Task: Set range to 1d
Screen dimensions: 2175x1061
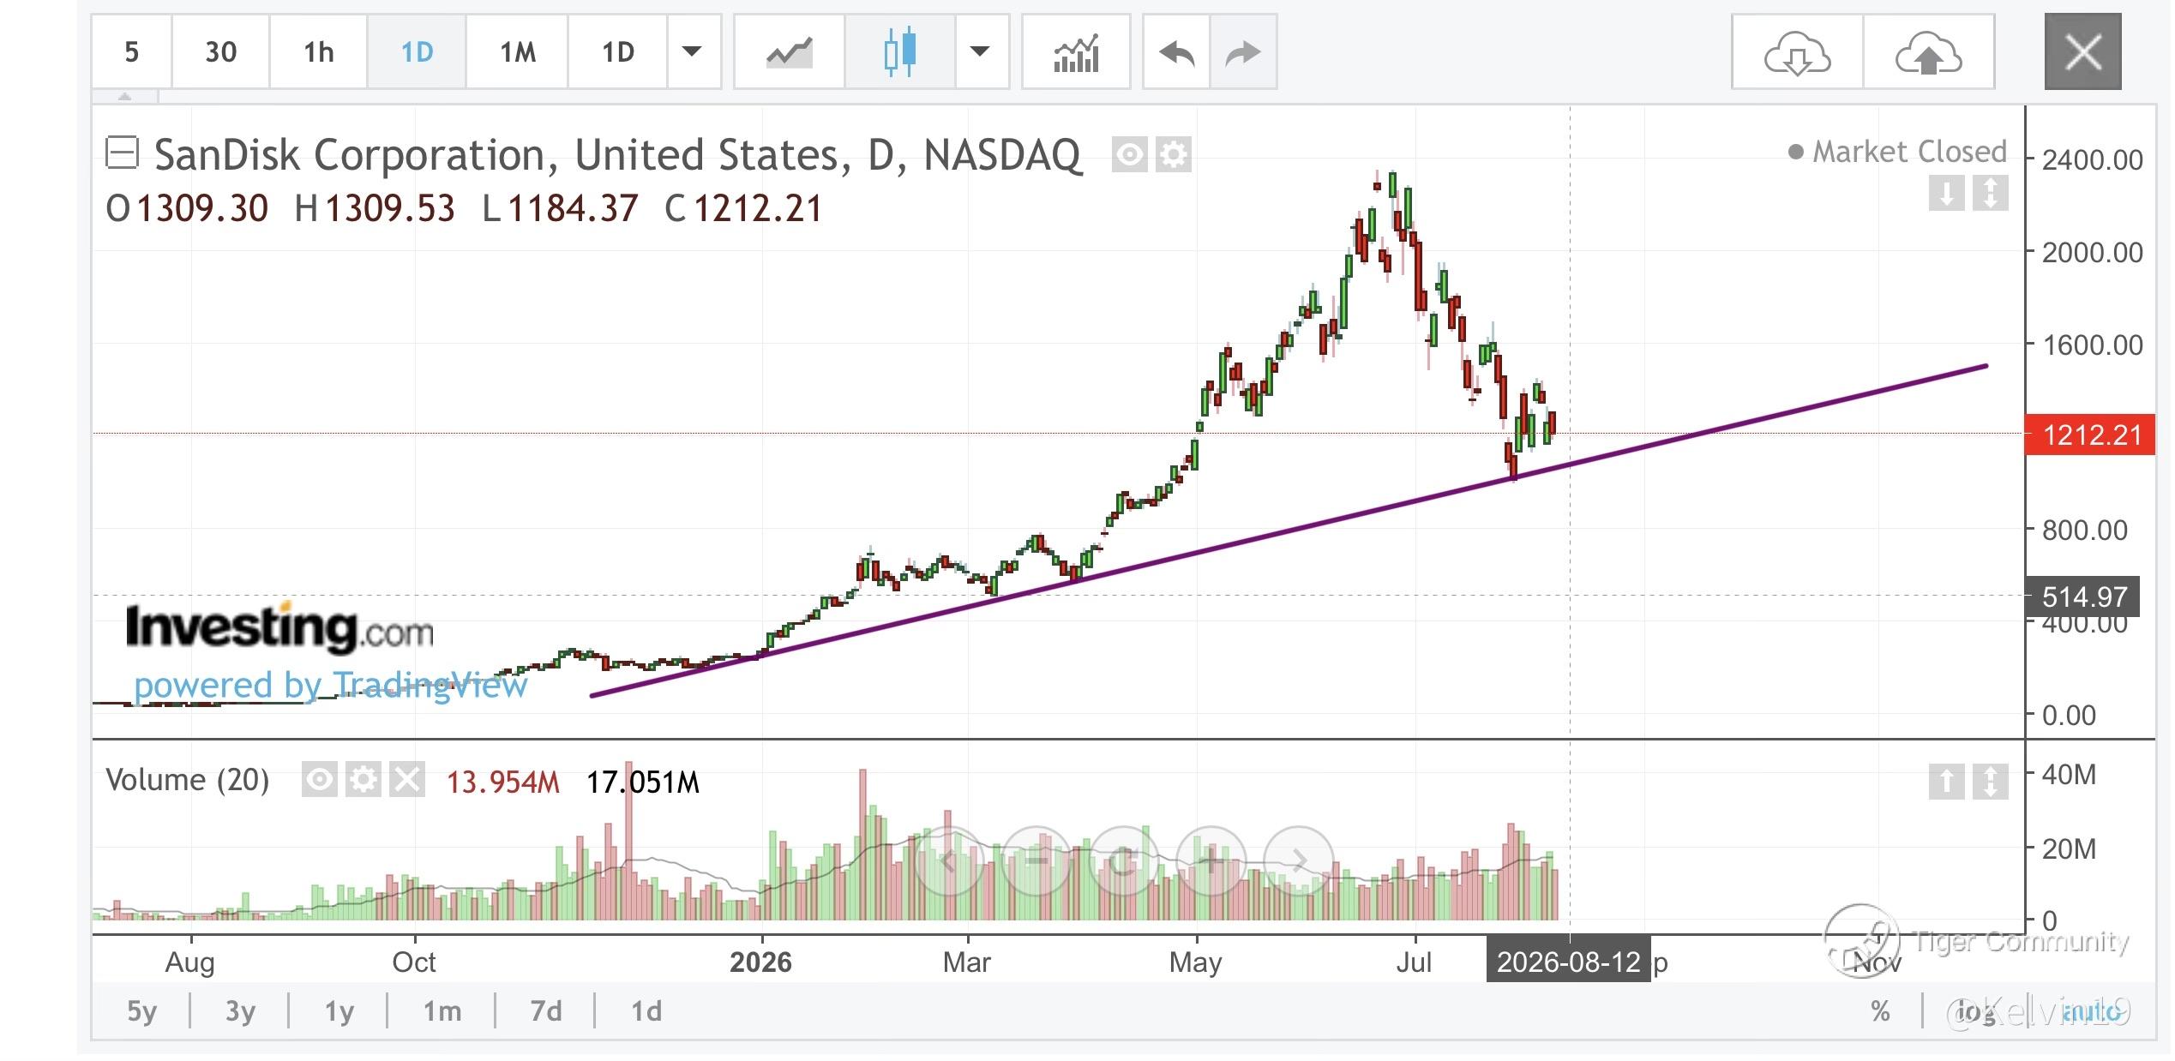Action: pyautogui.click(x=646, y=1011)
